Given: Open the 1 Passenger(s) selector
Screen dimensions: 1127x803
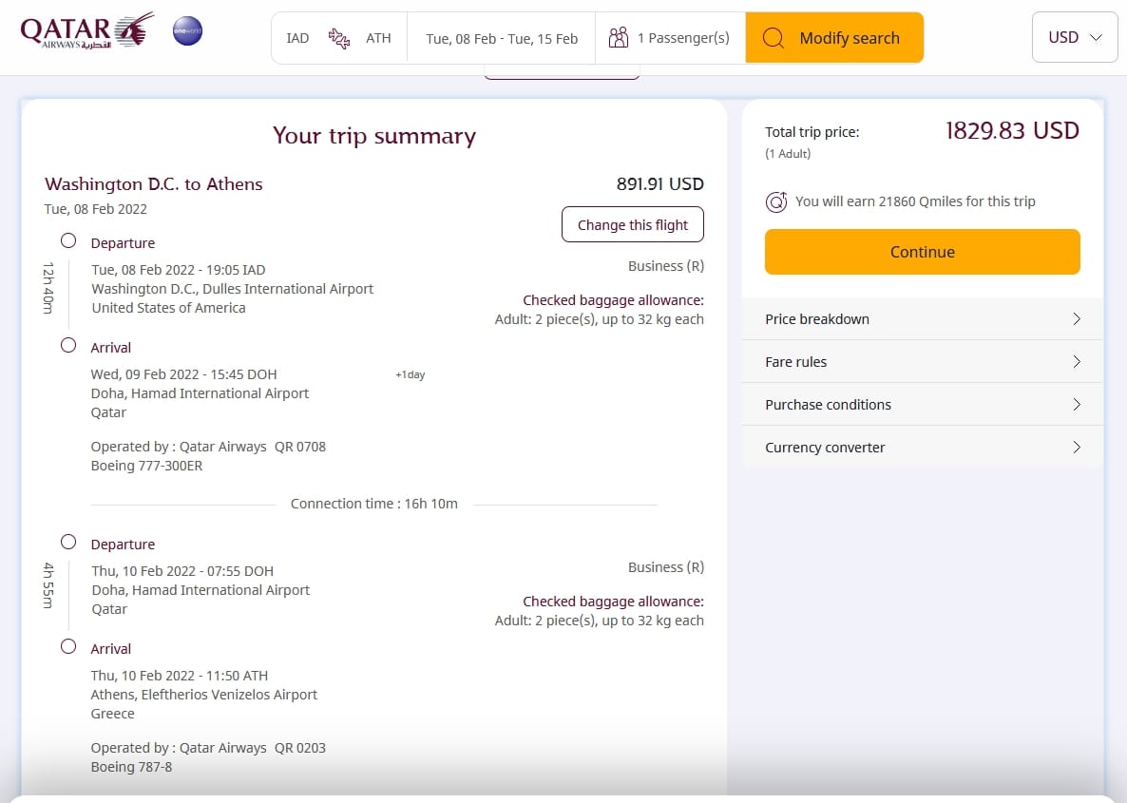Looking at the screenshot, I should pyautogui.click(x=682, y=38).
